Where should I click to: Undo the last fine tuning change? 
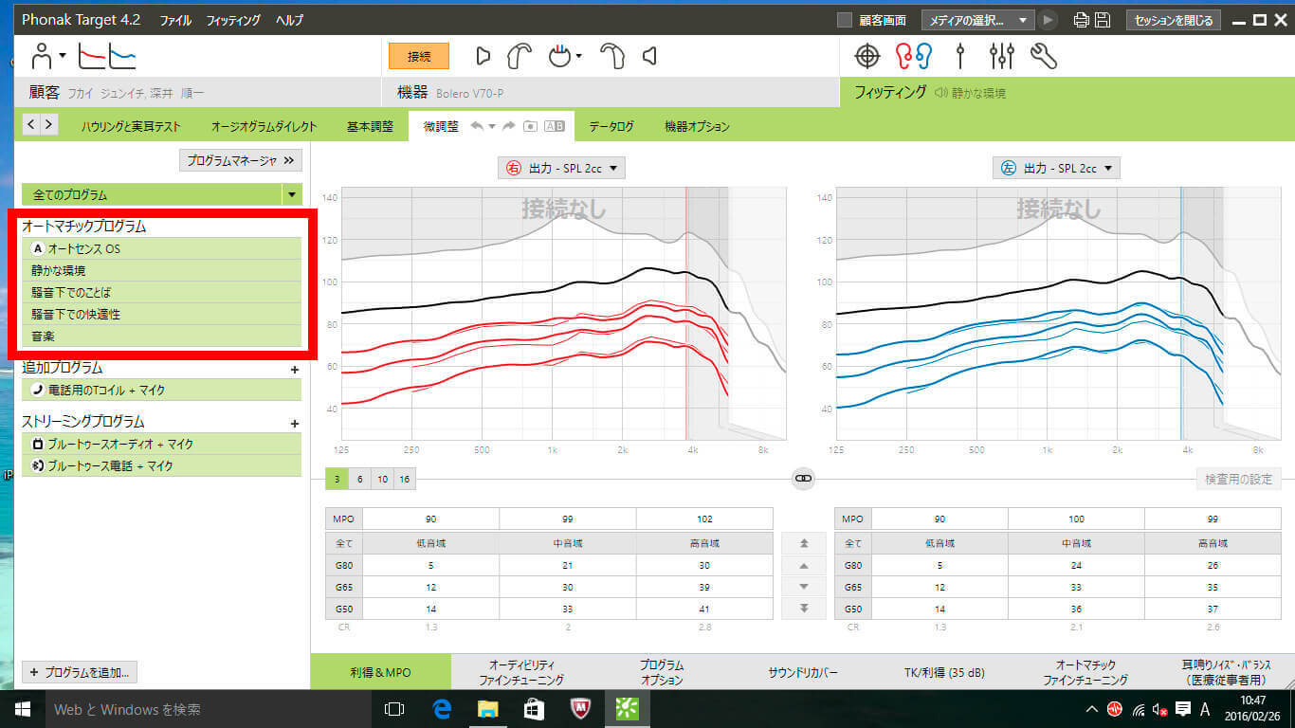(477, 126)
